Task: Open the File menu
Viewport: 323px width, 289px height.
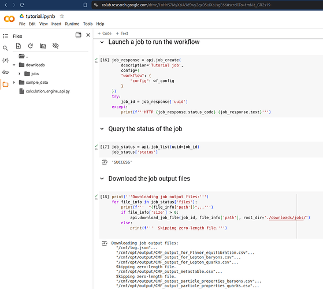Action: [22, 24]
